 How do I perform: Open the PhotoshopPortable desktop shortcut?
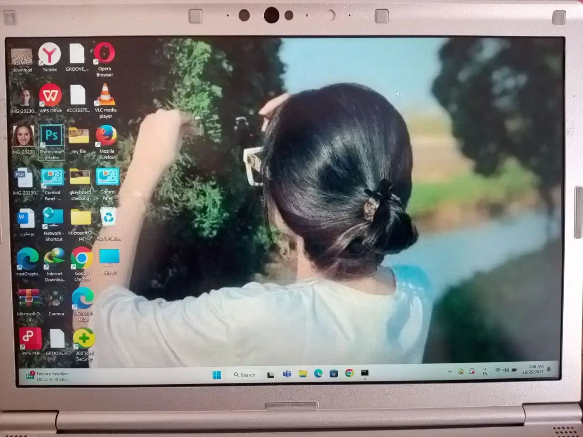click(52, 136)
